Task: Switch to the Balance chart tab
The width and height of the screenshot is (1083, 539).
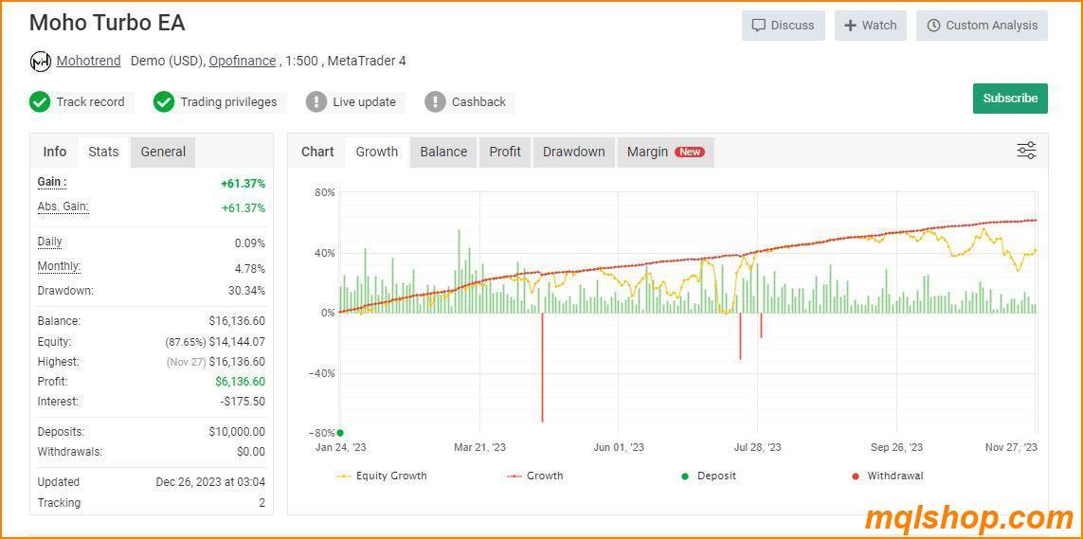Action: click(x=443, y=152)
